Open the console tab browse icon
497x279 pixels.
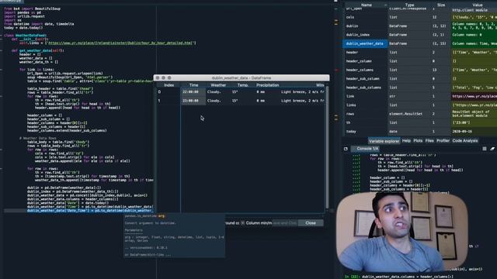click(x=346, y=149)
